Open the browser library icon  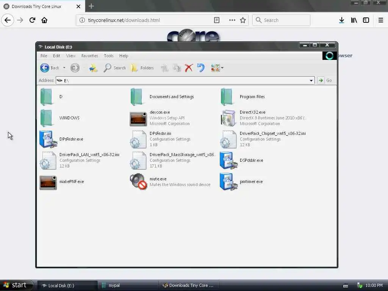coord(354,20)
